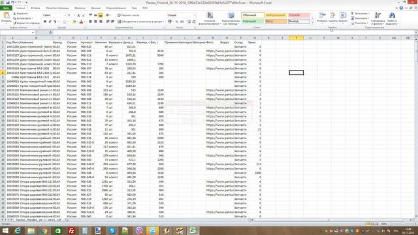Align text left

90,22
